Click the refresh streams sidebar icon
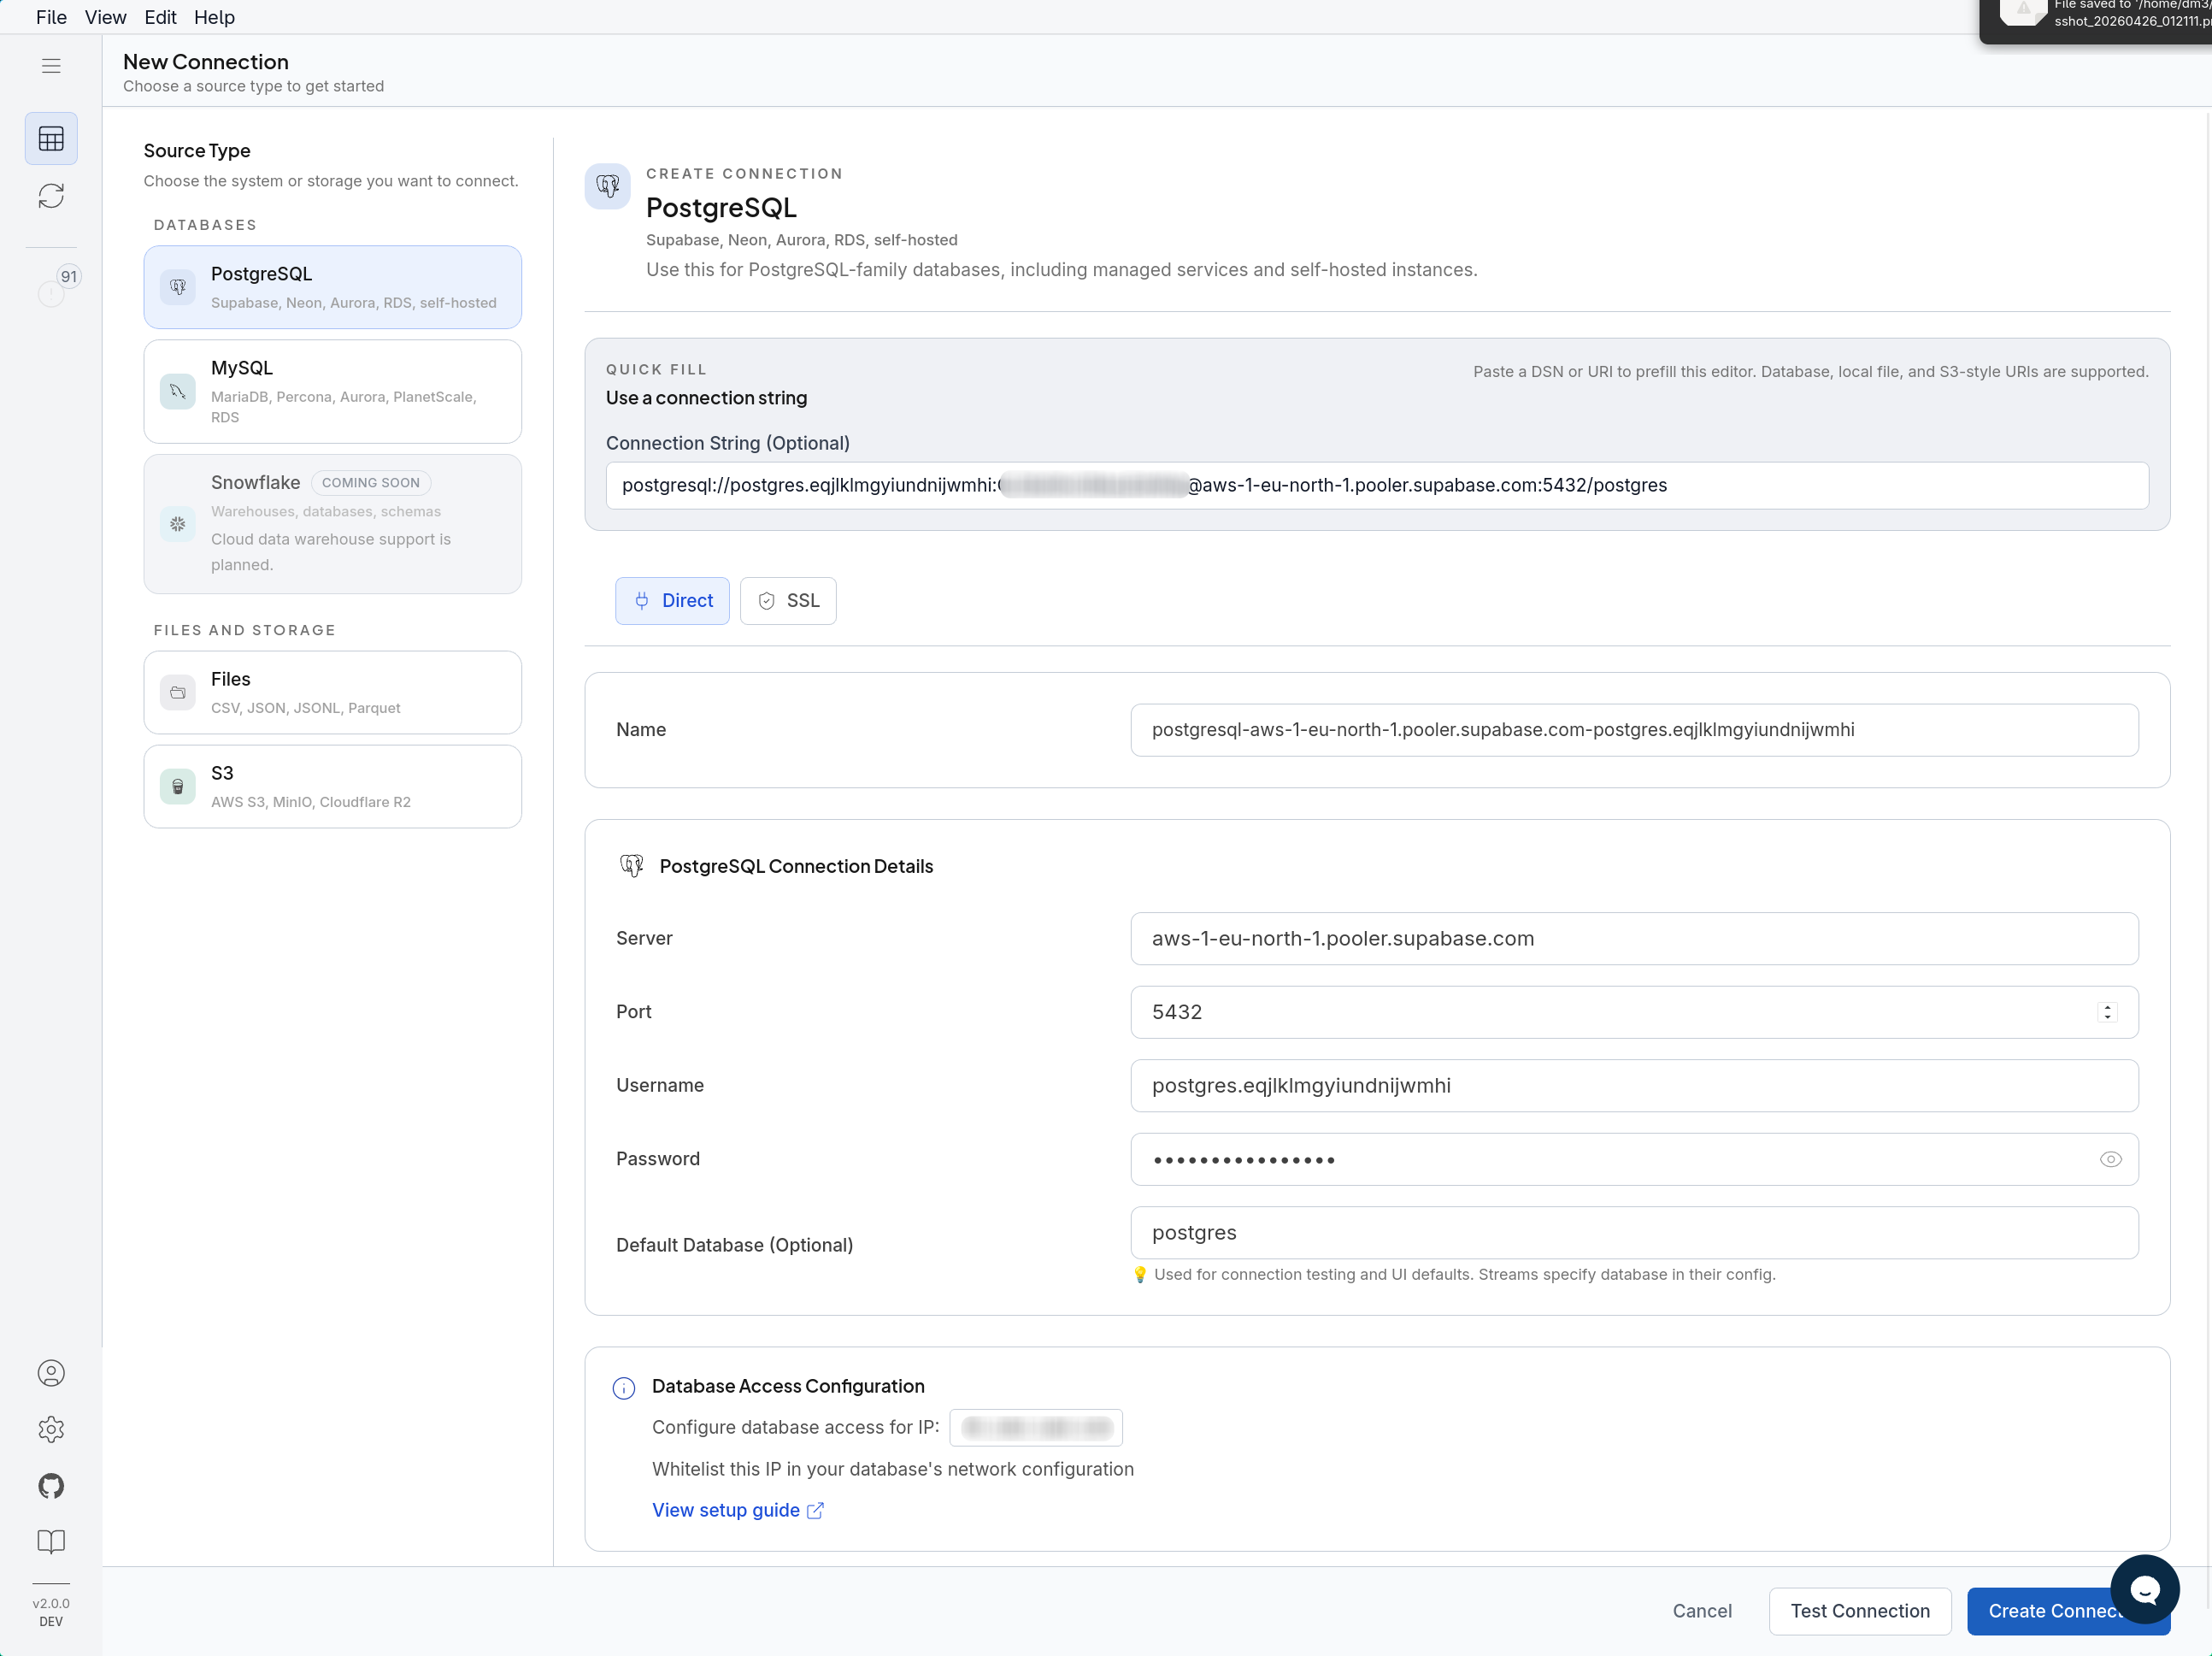The width and height of the screenshot is (2212, 1656). coord(51,195)
